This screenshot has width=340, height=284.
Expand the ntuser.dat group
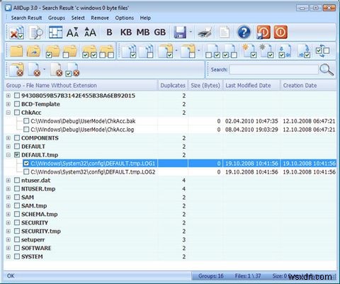click(x=8, y=181)
